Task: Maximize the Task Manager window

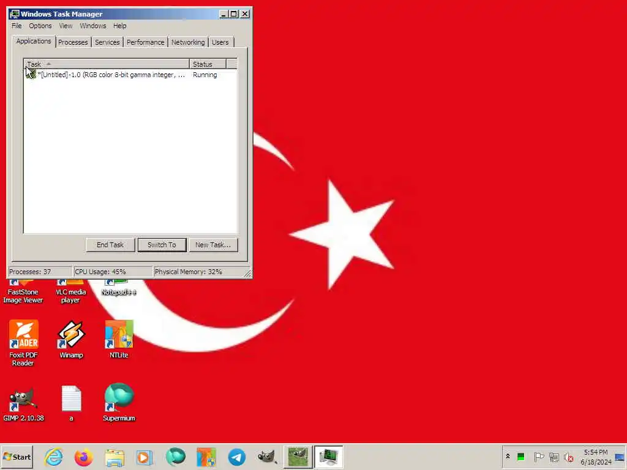Action: [234, 14]
